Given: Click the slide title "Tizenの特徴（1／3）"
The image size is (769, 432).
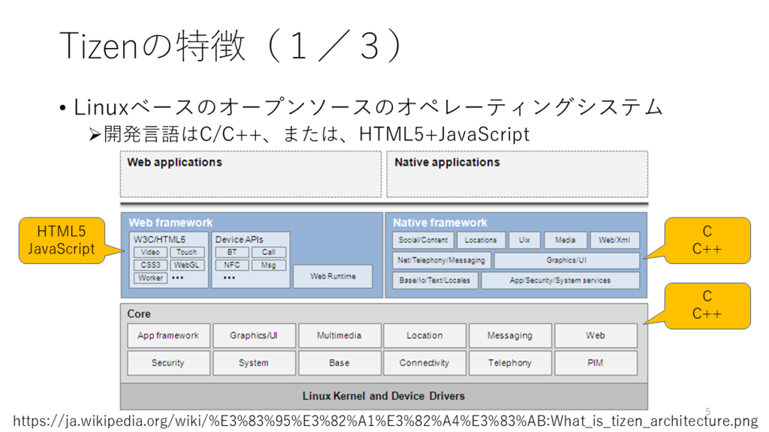Looking at the screenshot, I should pyautogui.click(x=234, y=46).
